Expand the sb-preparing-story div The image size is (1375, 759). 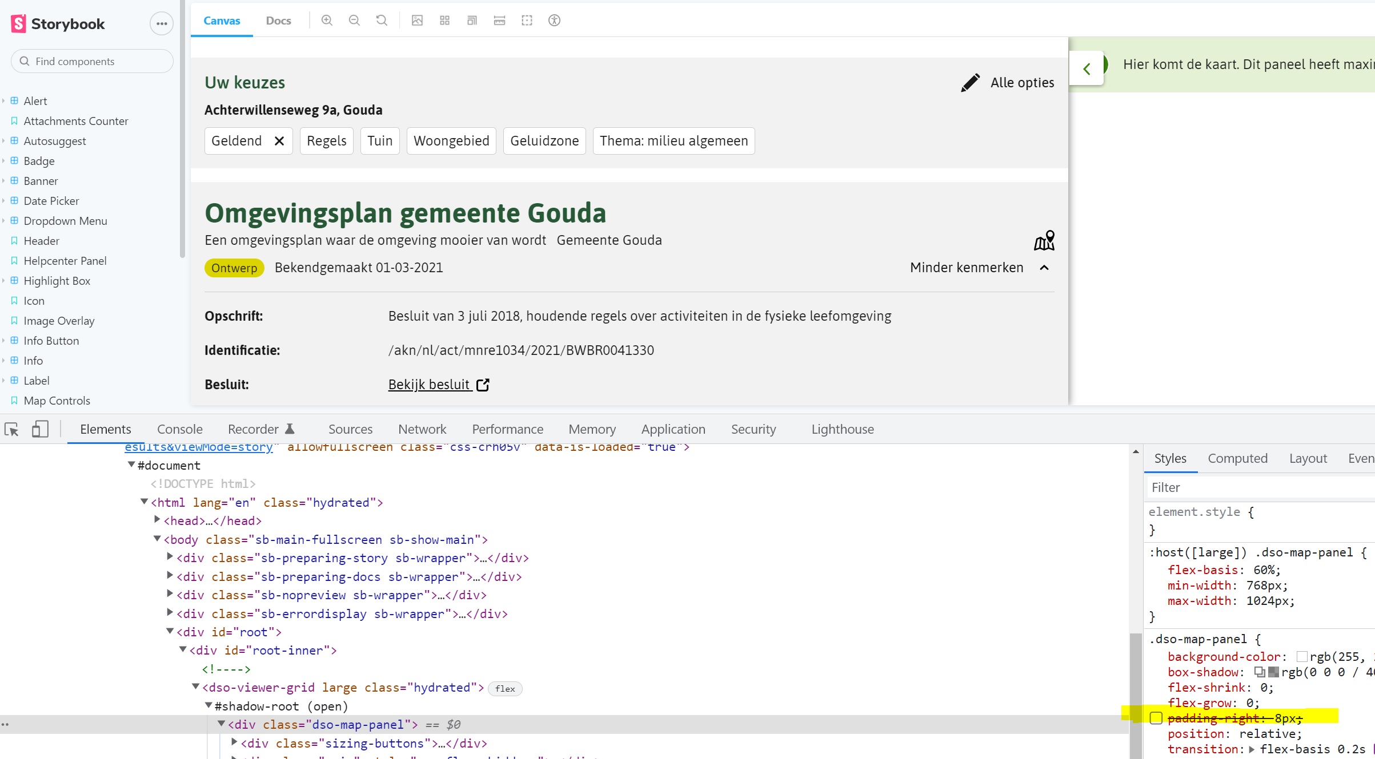click(170, 556)
